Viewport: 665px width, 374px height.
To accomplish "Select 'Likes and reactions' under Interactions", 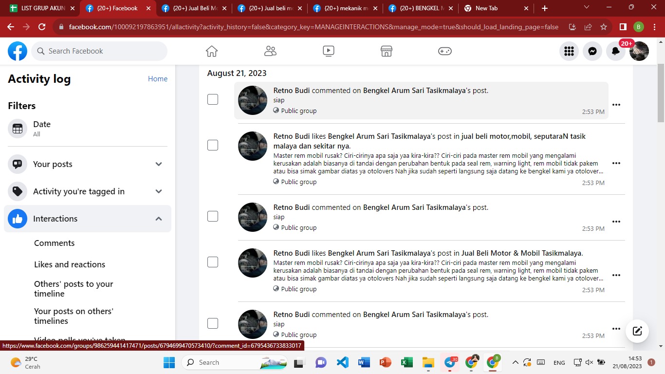I will click(70, 264).
